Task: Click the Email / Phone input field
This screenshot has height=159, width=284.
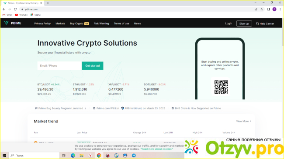Action: [59, 66]
